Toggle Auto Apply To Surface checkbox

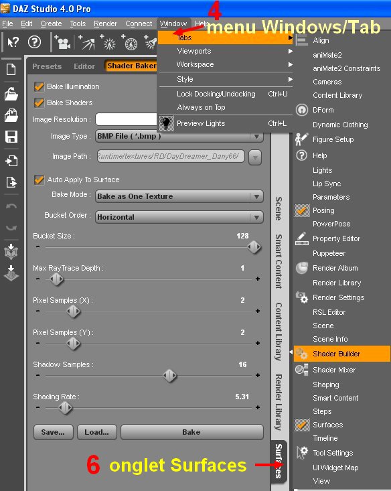[x=39, y=180]
